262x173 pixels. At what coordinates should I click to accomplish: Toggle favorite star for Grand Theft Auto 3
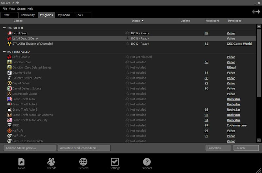pos(127,110)
